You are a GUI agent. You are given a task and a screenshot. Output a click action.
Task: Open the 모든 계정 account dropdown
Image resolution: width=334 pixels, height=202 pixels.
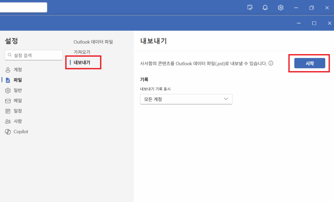[x=186, y=99]
